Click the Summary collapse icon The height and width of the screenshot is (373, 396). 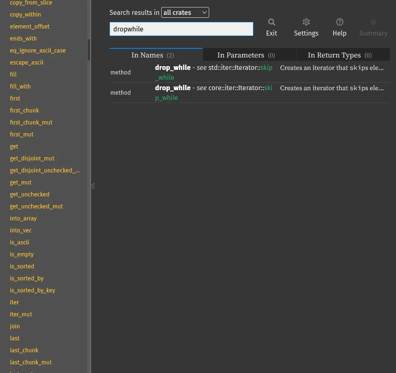373,22
